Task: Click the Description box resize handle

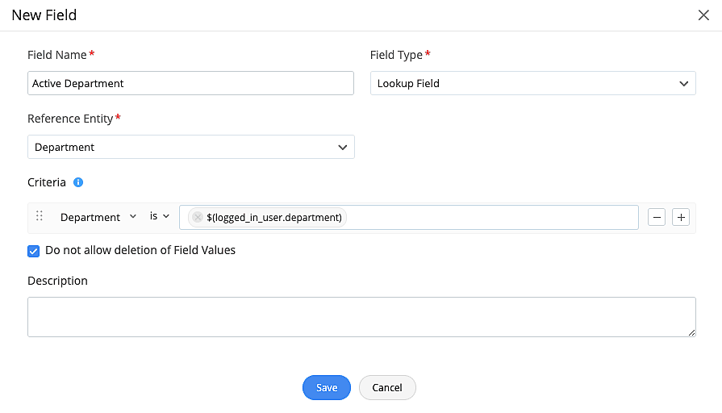Action: pyautogui.click(x=691, y=332)
